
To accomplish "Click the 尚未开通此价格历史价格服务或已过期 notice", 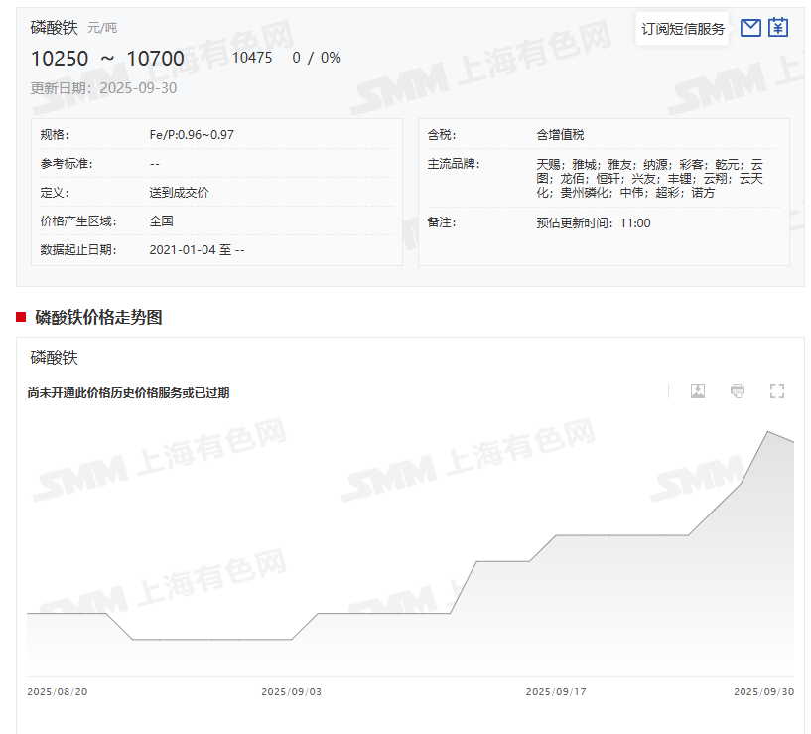I will tap(129, 393).
